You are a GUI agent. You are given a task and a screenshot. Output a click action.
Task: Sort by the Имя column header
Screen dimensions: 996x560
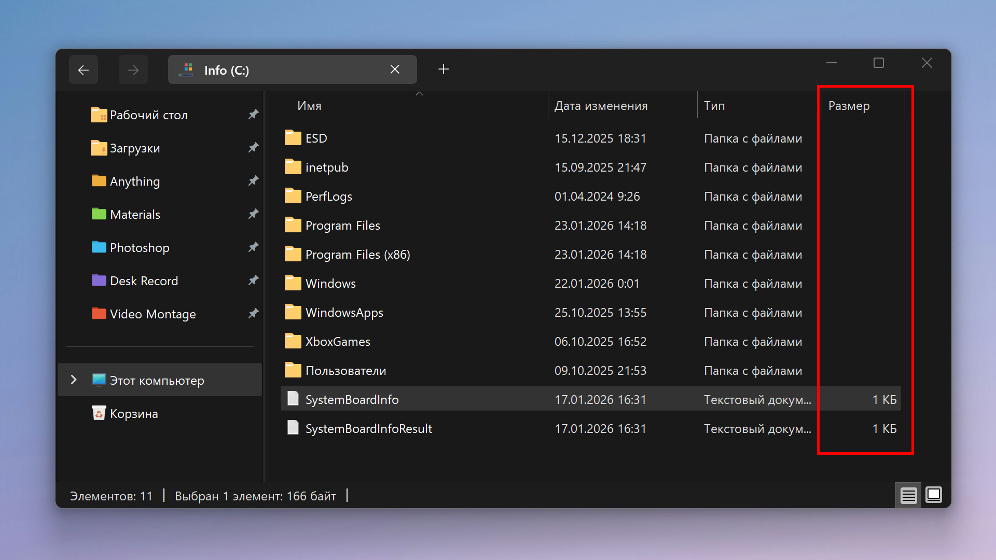click(x=310, y=106)
